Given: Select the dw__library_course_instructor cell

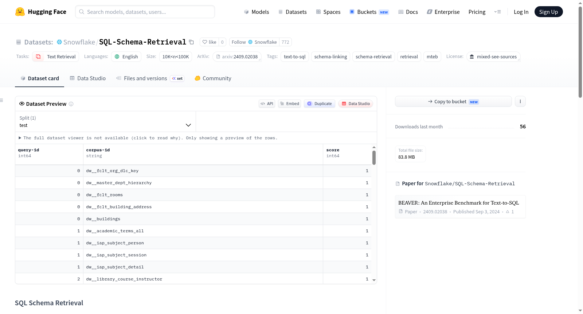Looking at the screenshot, I should coord(203,279).
